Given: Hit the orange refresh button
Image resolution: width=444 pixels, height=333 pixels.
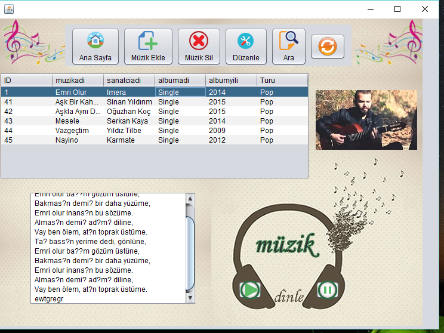Looking at the screenshot, I should pyautogui.click(x=328, y=47).
